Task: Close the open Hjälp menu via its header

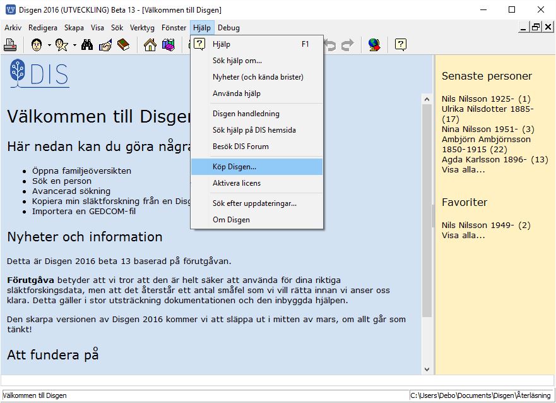Action: (202, 28)
